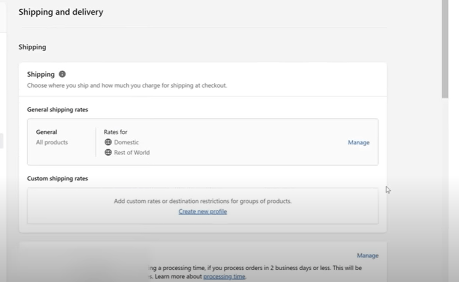Click the 'Shipping and delivery' page title
Screen dimensions: 459x282
61,12
